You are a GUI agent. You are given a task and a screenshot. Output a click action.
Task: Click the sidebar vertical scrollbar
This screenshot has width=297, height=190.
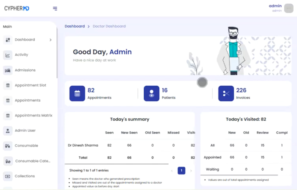57,53
